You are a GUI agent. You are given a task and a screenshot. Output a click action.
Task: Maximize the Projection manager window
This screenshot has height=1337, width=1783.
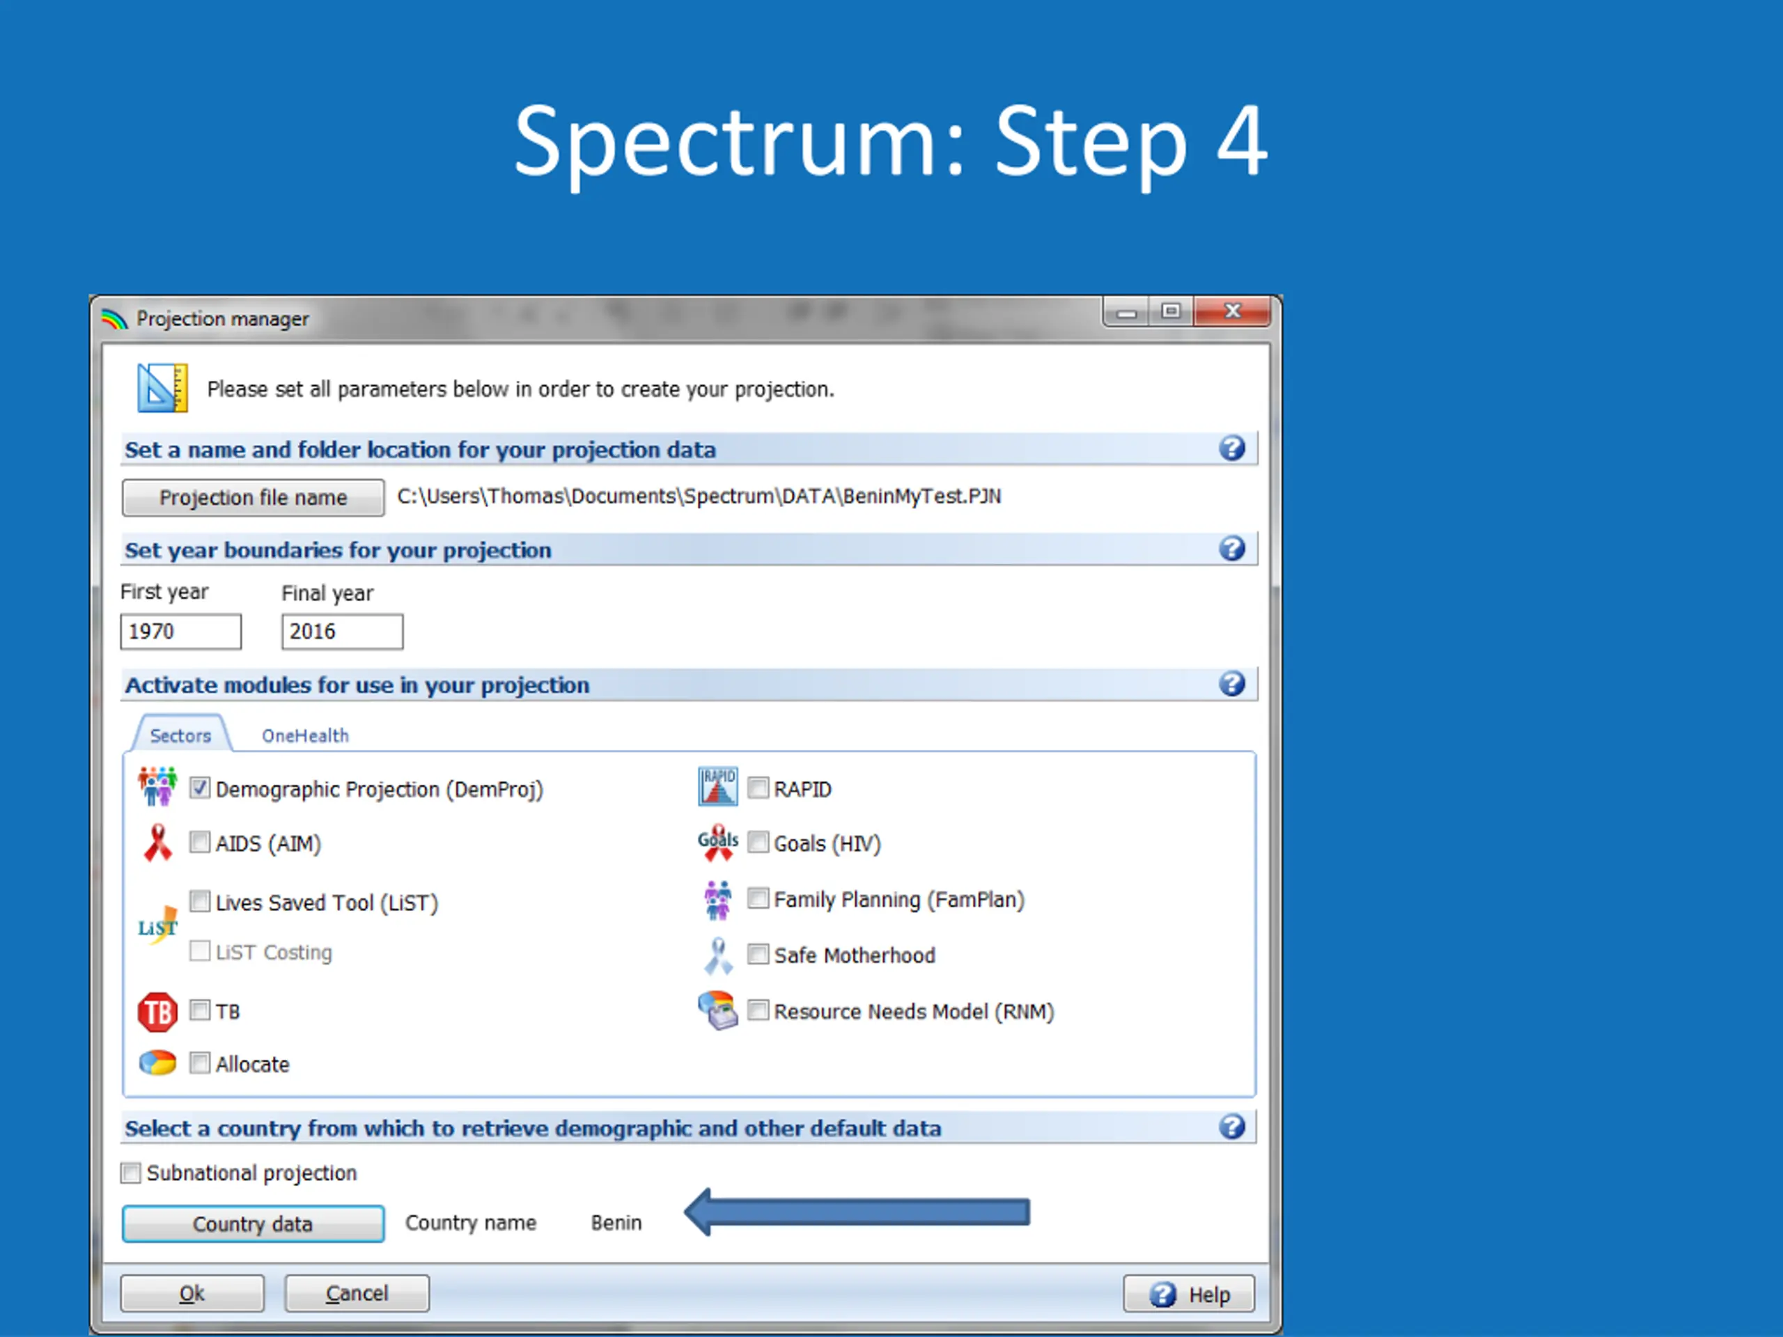(x=1171, y=311)
